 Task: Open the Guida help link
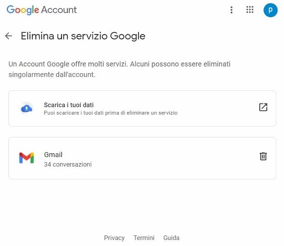(171, 238)
